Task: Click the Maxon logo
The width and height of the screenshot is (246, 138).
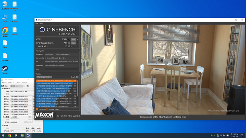Action: (44, 115)
